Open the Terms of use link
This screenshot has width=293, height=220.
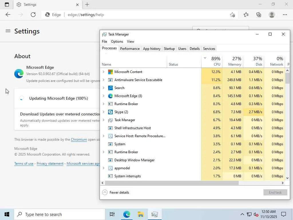(x=24, y=164)
